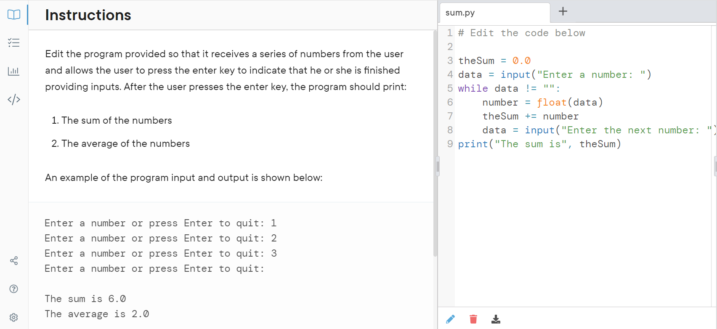Delete sum.py with the red trash icon
This screenshot has width=717, height=329.
coord(473,319)
